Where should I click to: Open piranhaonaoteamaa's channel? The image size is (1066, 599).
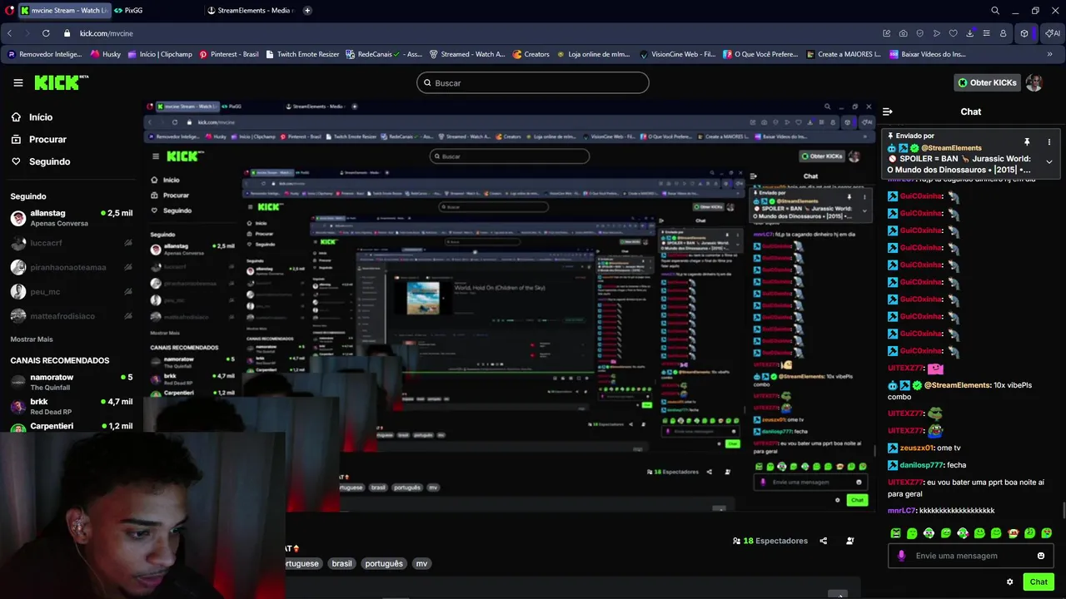(71, 267)
